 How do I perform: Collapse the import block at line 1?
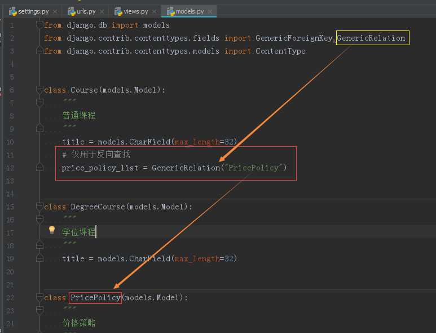39,24
